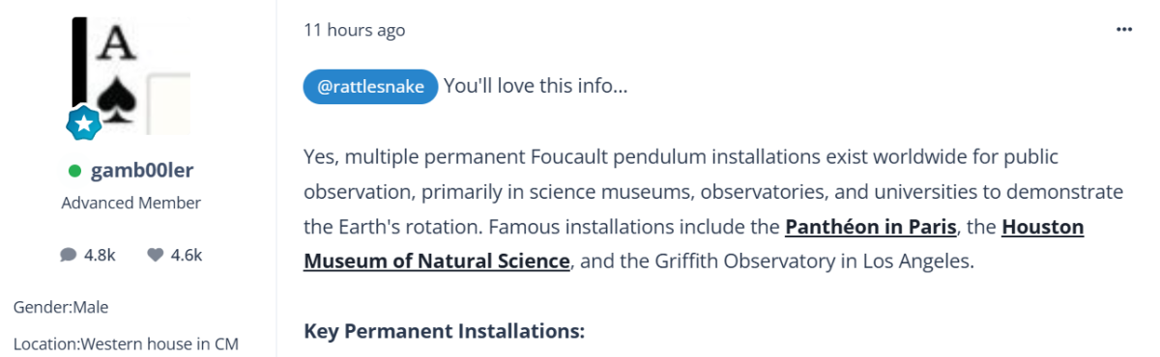1160x357 pixels.
Task: Click the heart reputation icon
Action: pos(155,255)
